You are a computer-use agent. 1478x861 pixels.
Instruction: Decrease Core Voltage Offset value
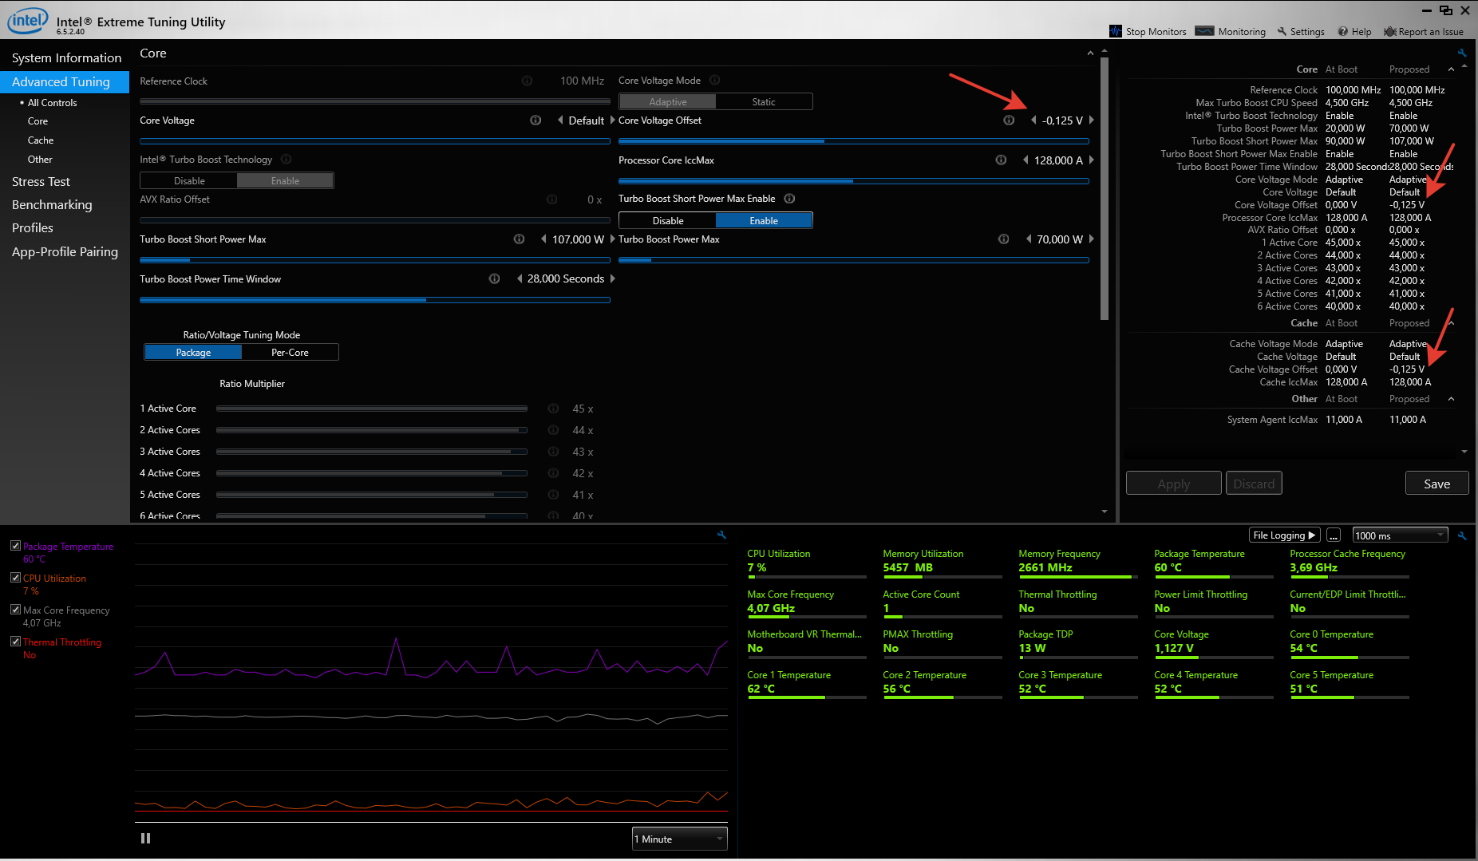point(1033,120)
